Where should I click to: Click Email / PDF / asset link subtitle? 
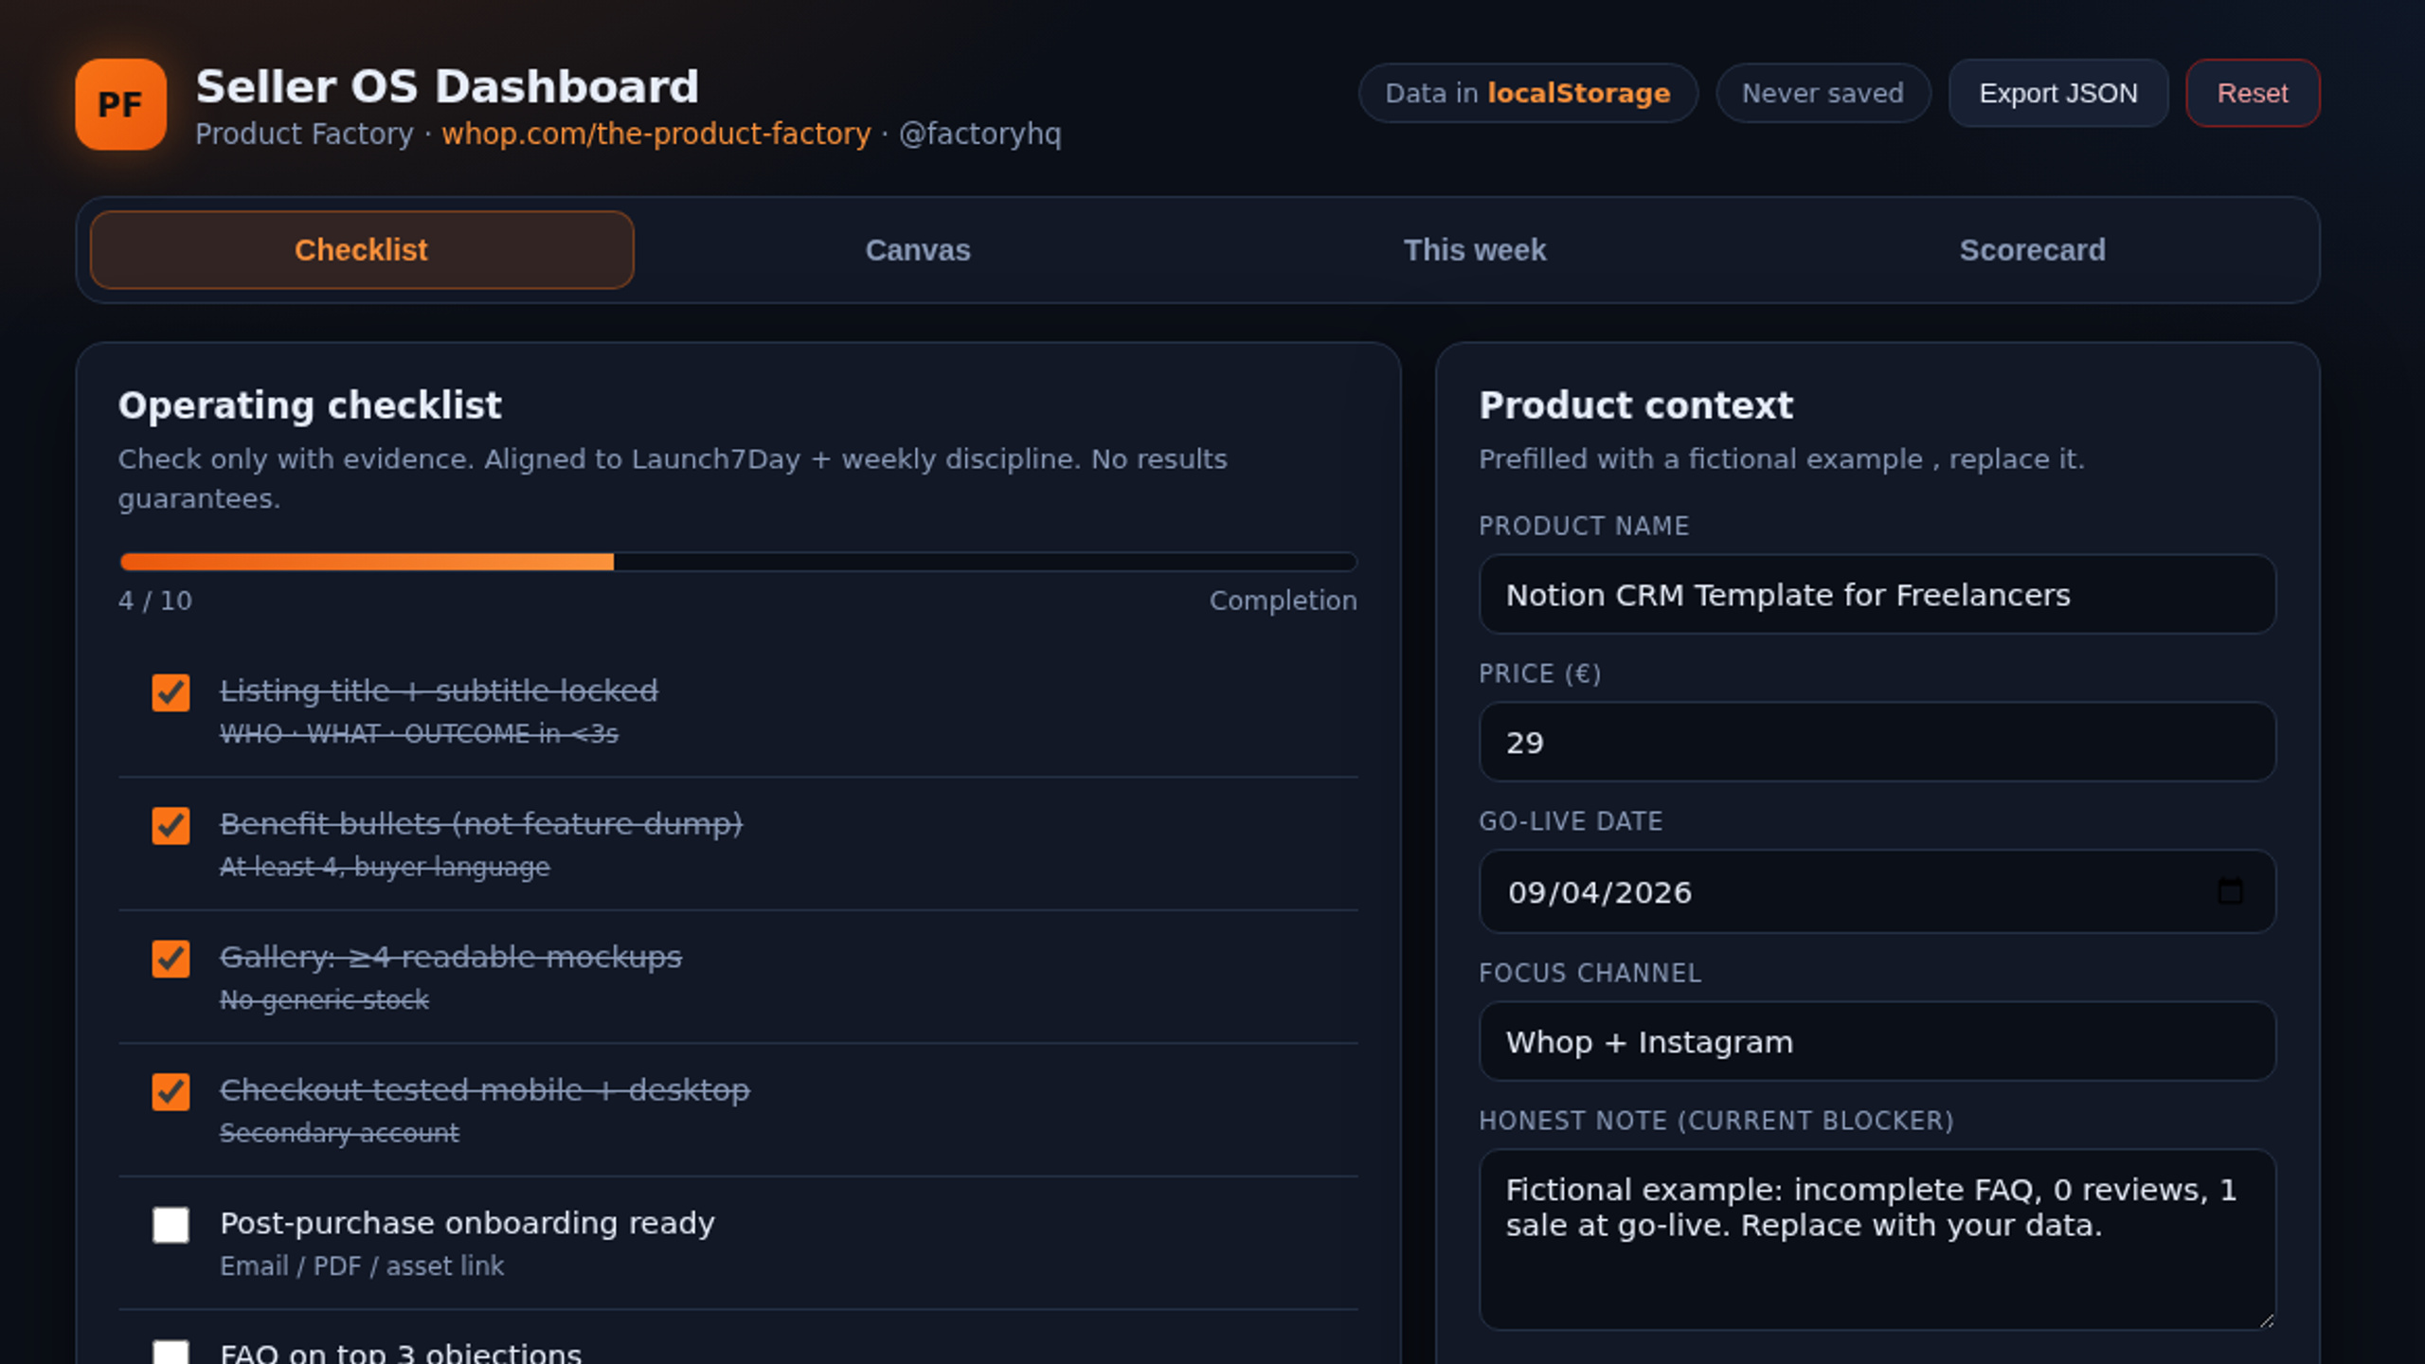(x=362, y=1266)
